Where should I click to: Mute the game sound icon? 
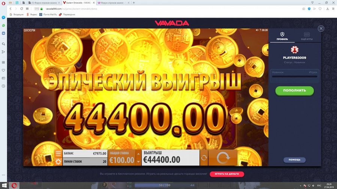(x=257, y=30)
